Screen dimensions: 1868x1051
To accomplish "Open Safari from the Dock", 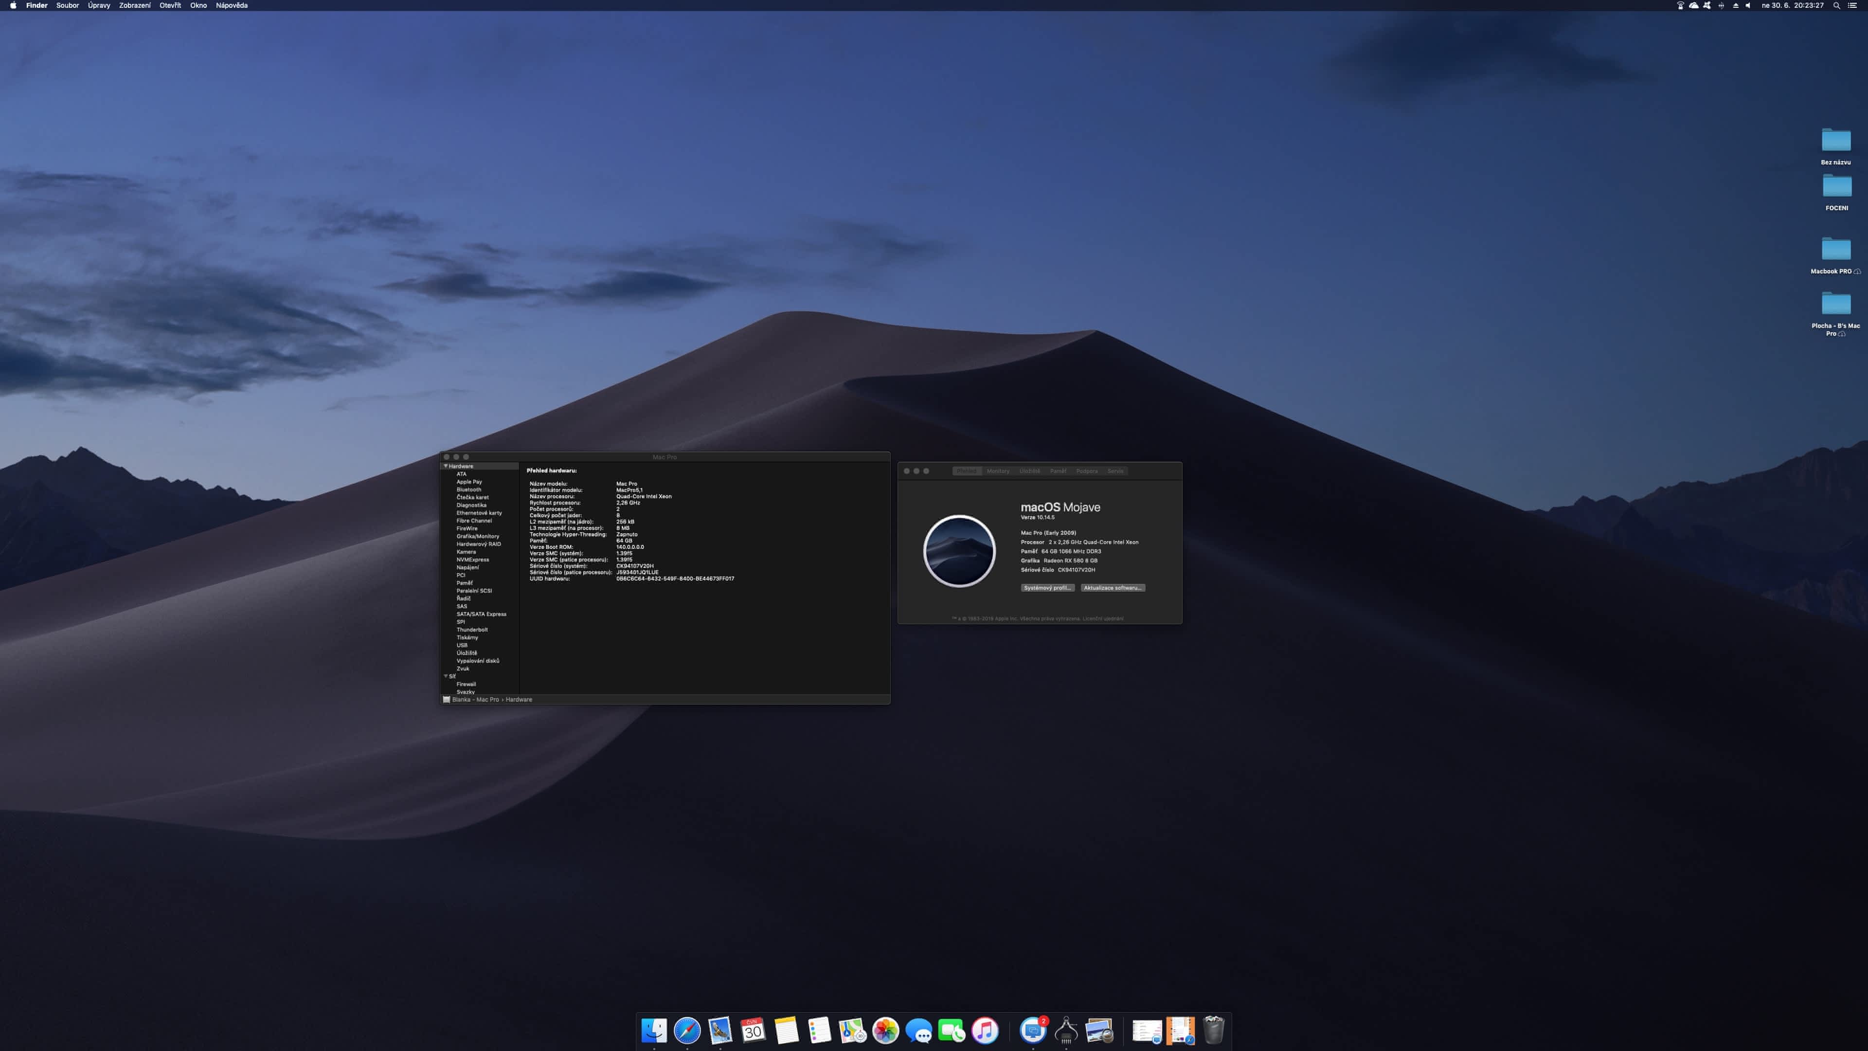I will click(687, 1030).
